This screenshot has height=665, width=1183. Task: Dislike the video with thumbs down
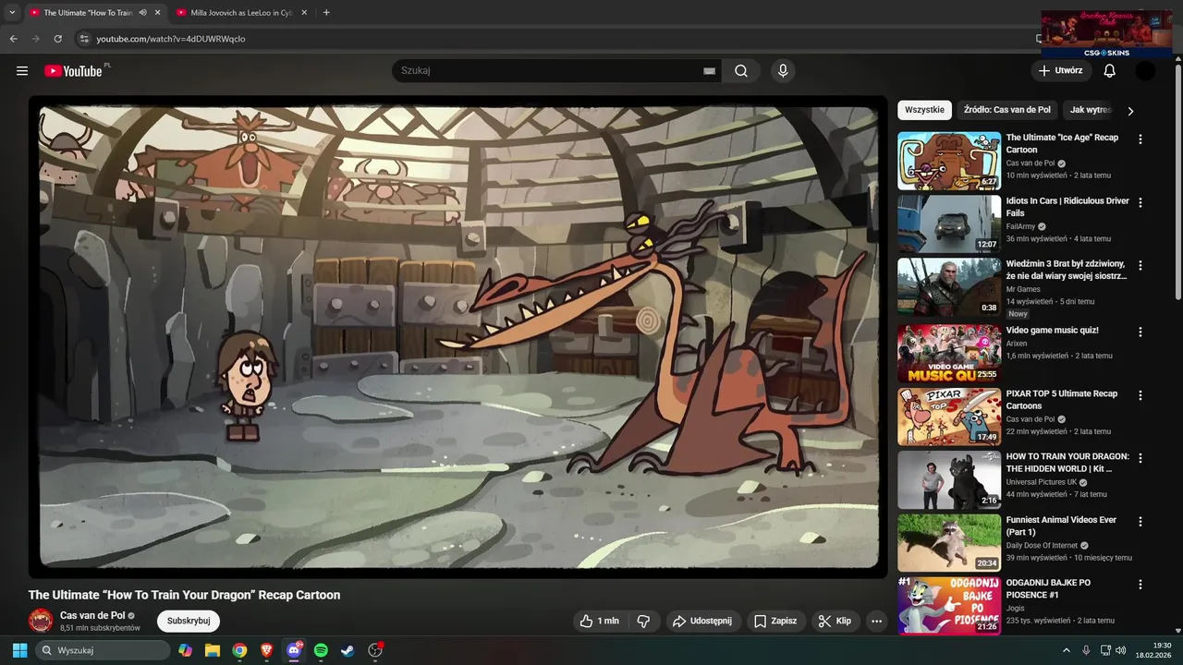point(644,621)
